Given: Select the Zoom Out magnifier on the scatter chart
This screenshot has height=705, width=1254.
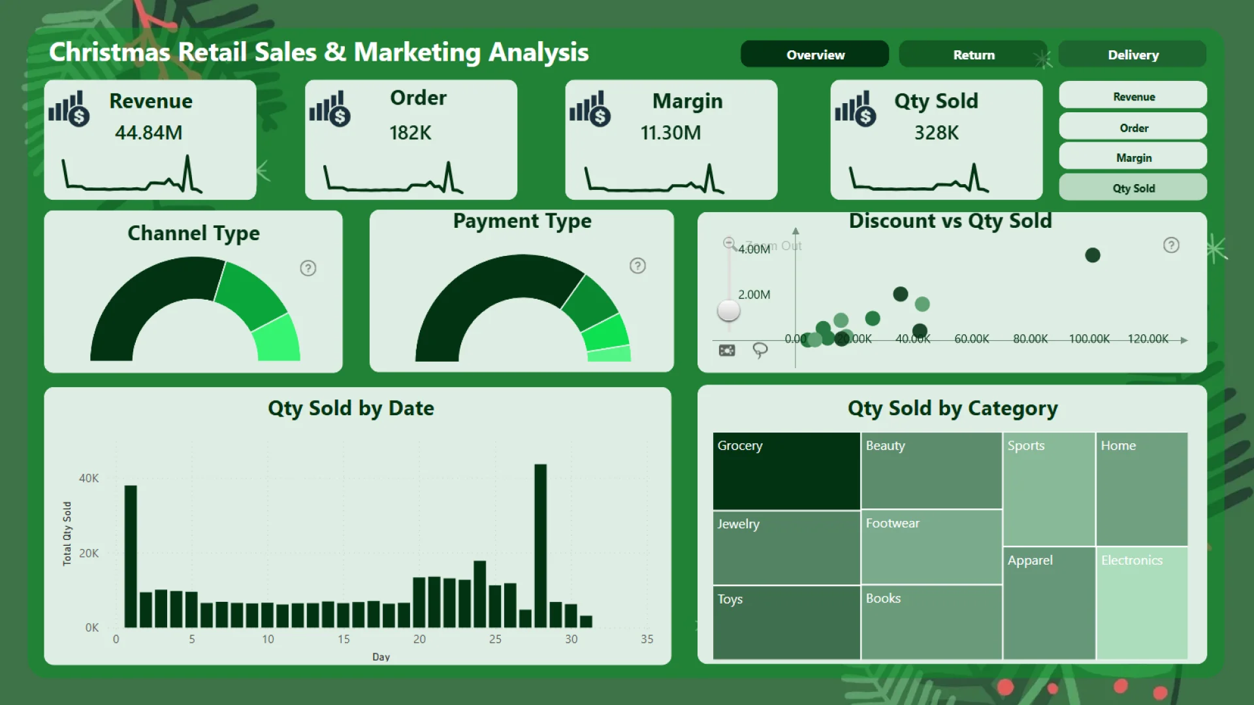Looking at the screenshot, I should (729, 242).
